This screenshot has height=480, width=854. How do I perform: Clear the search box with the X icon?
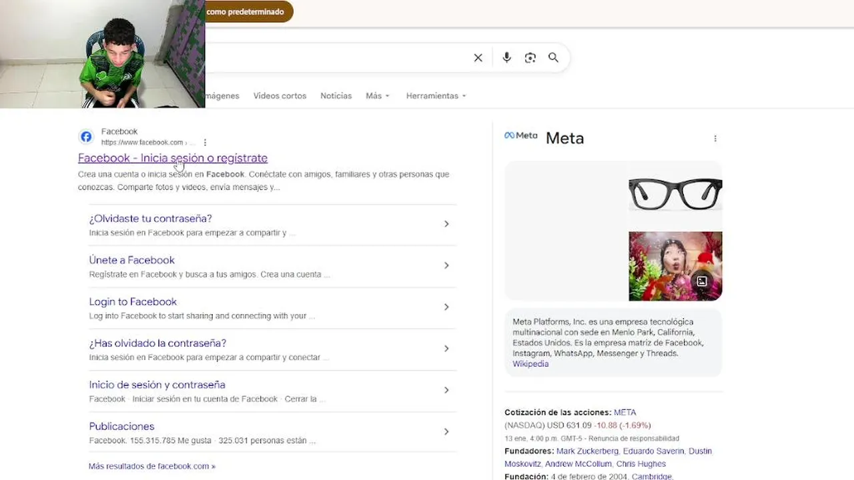(x=478, y=58)
